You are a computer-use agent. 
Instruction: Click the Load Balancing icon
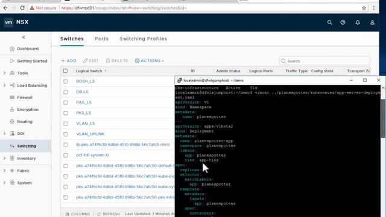12,85
